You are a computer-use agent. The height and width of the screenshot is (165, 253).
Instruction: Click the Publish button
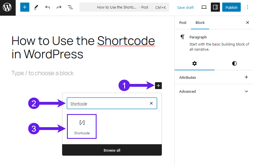pos(231,7)
